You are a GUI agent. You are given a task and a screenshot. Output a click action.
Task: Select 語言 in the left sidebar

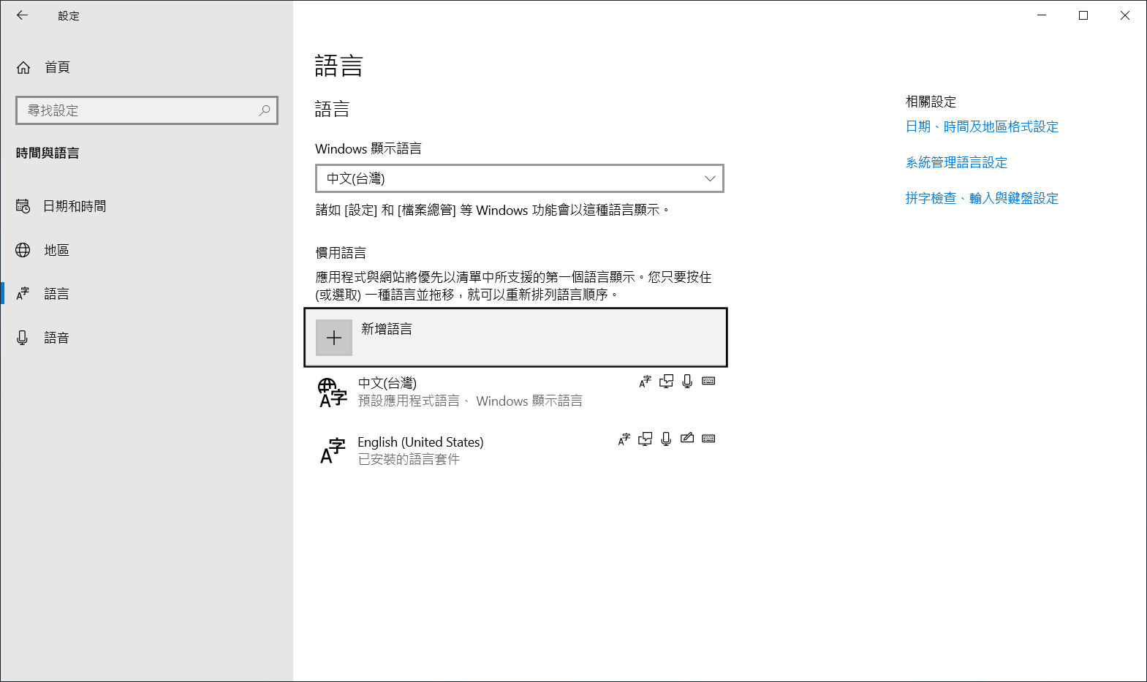click(56, 294)
